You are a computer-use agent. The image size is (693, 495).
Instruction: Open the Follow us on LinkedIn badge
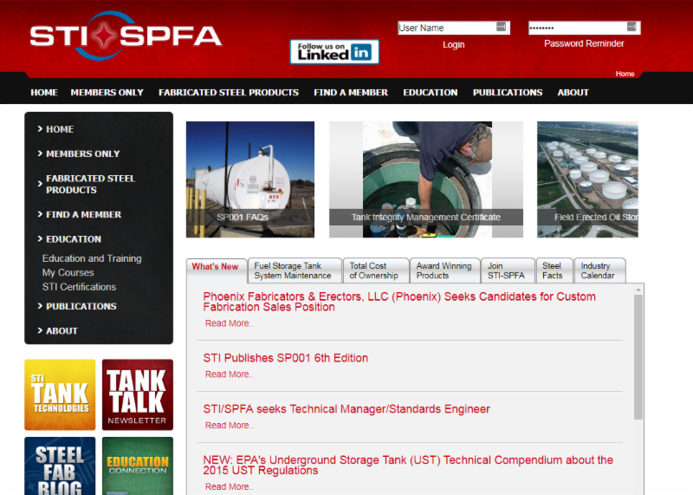pyautogui.click(x=334, y=52)
